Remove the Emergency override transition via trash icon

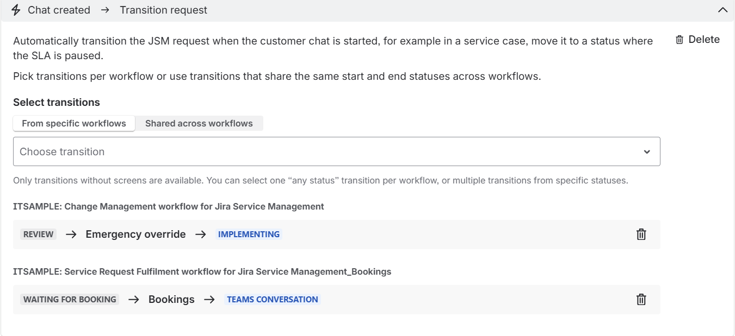point(641,234)
